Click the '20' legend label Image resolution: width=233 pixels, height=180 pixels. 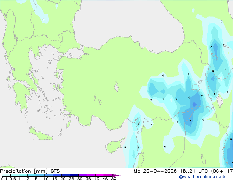[63, 179]
